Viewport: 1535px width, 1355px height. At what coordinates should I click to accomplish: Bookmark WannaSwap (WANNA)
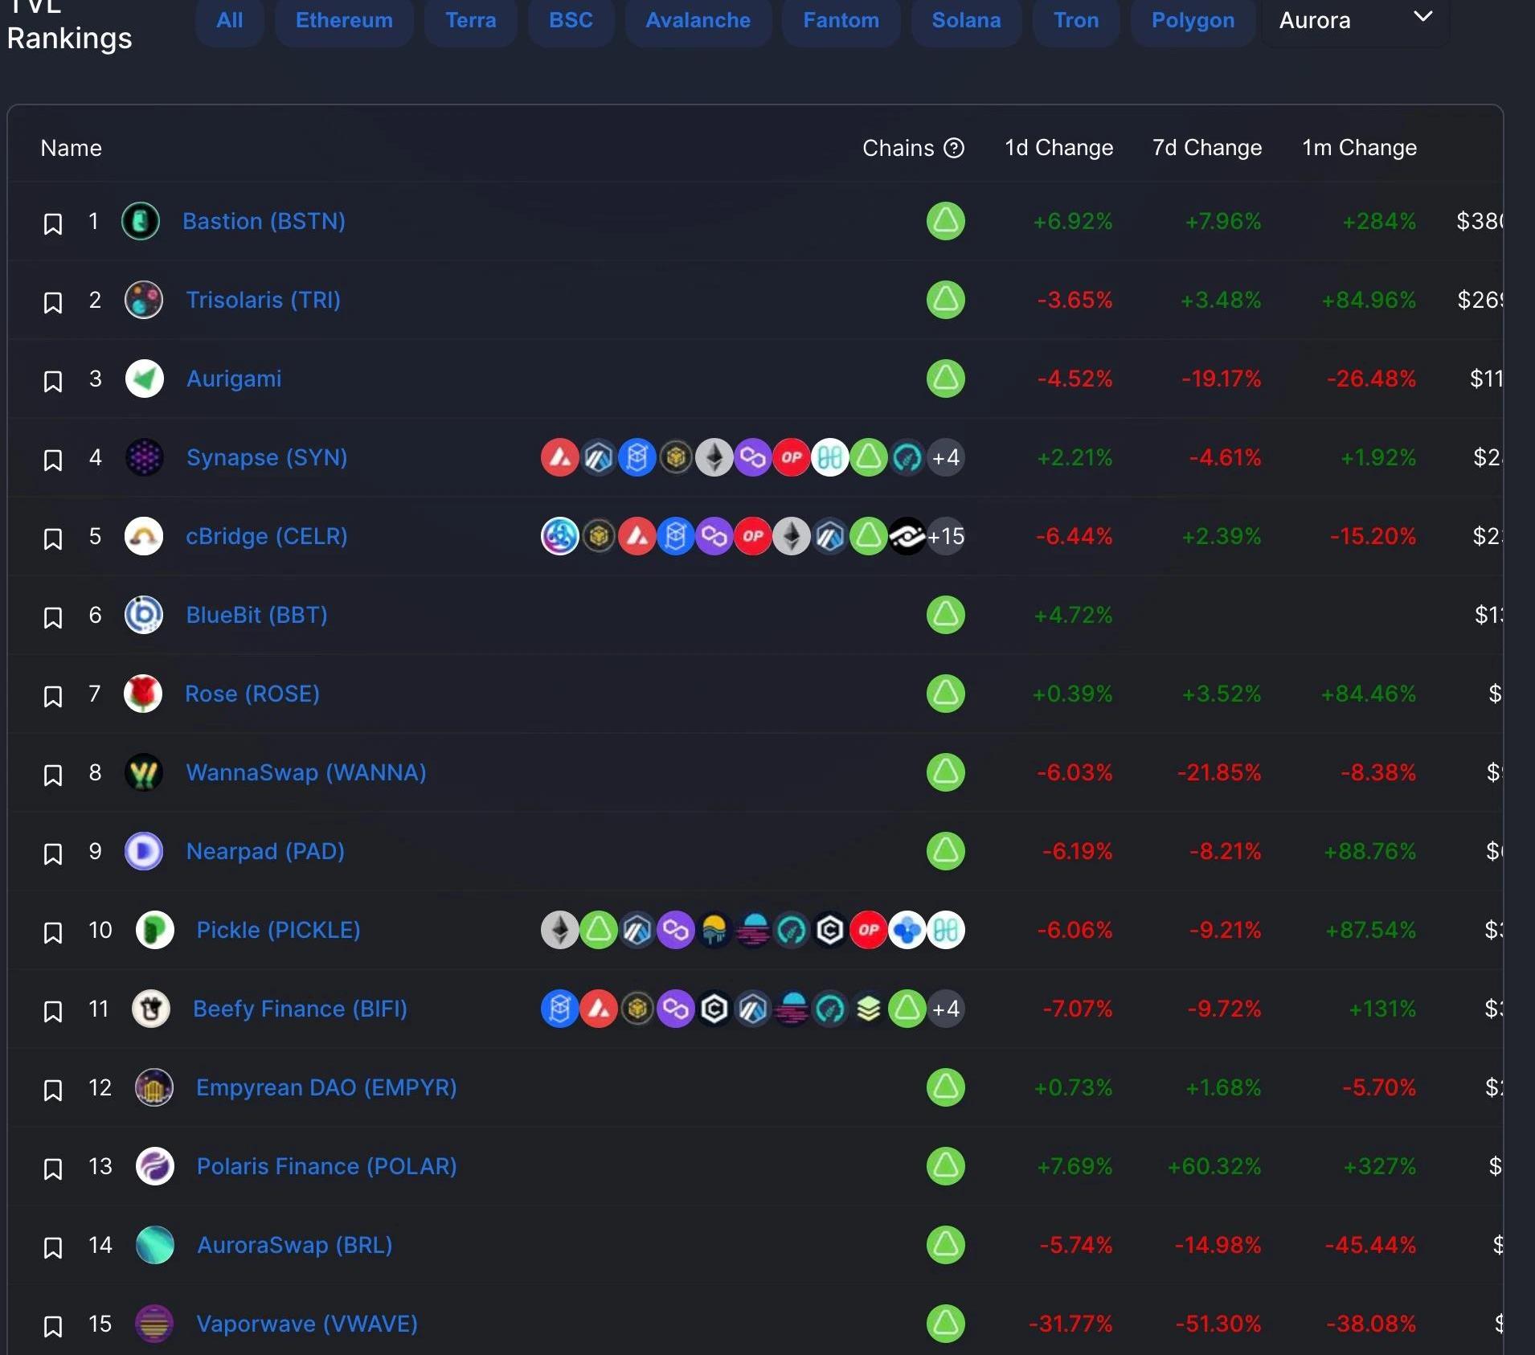click(53, 775)
